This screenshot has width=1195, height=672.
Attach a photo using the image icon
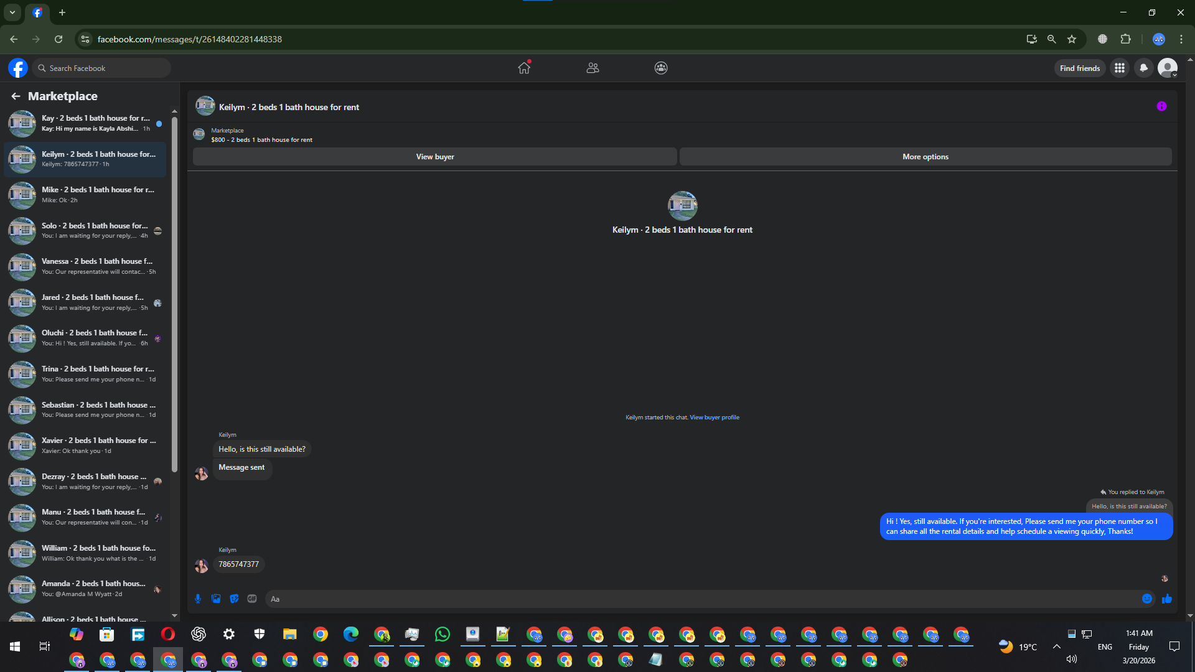click(x=216, y=599)
